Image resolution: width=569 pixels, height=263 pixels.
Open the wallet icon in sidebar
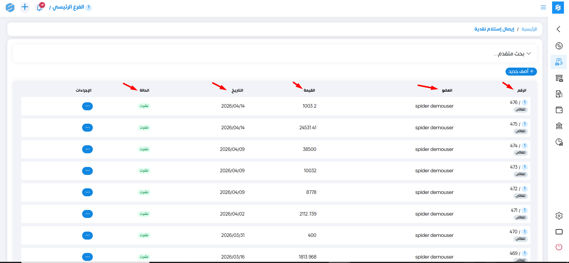coord(559,110)
